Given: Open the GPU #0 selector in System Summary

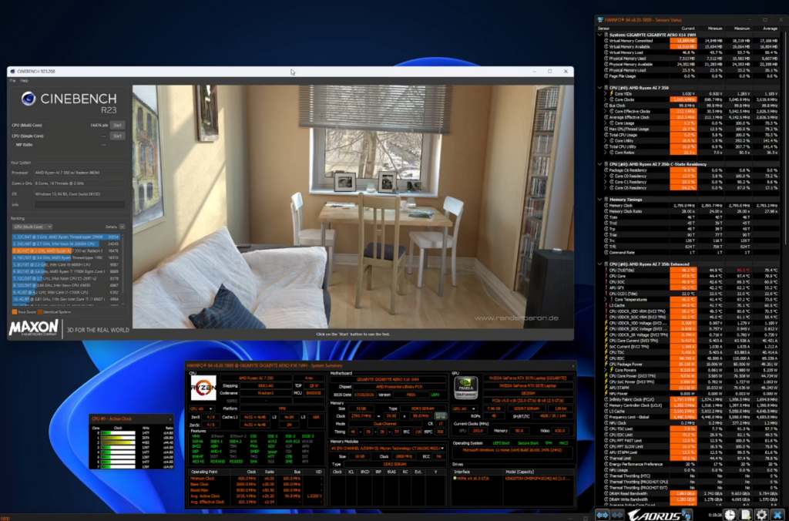Looking at the screenshot, I should 465,408.
